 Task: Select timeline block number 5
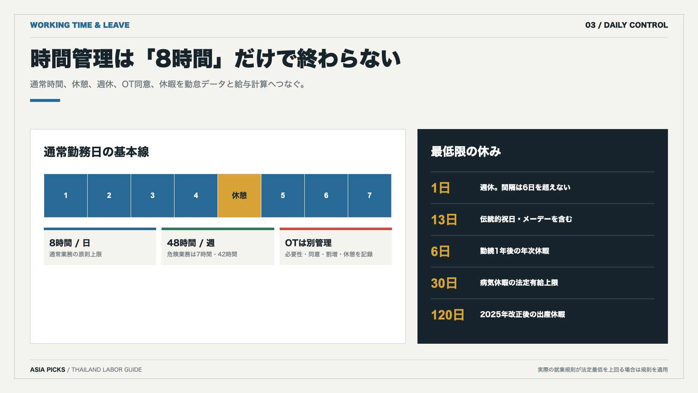pos(283,195)
